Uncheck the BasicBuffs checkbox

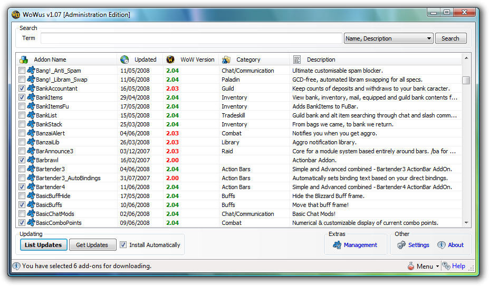tap(22, 205)
